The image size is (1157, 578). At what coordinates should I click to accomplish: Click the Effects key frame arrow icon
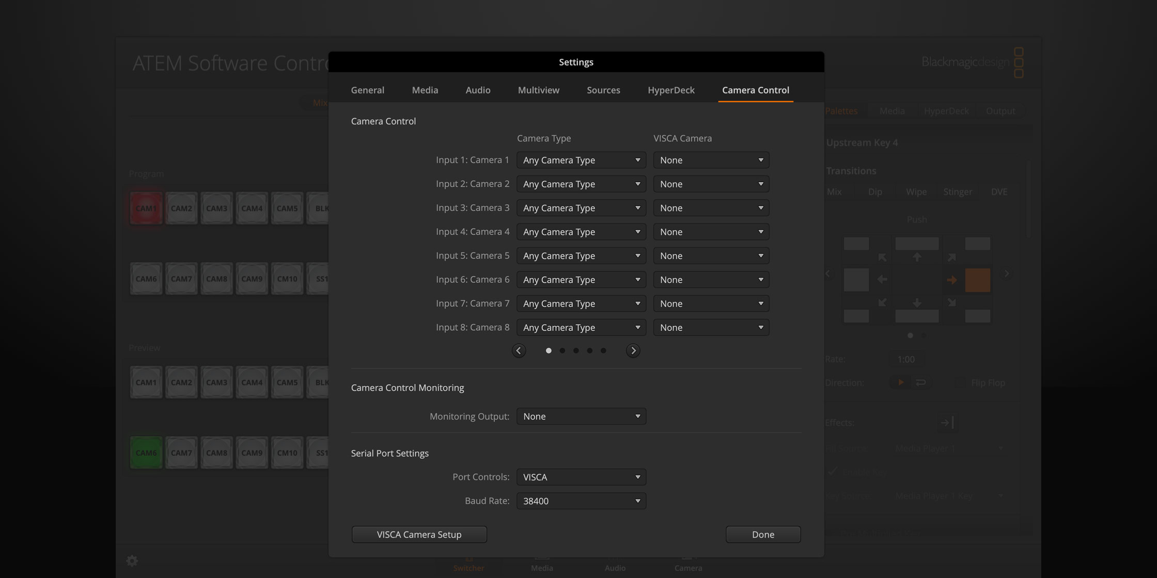pyautogui.click(x=948, y=422)
